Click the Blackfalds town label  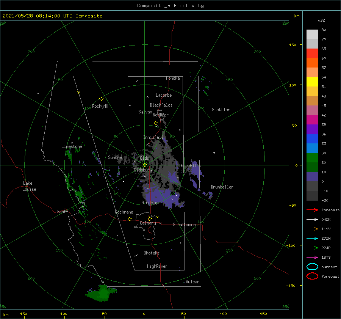[x=161, y=105]
